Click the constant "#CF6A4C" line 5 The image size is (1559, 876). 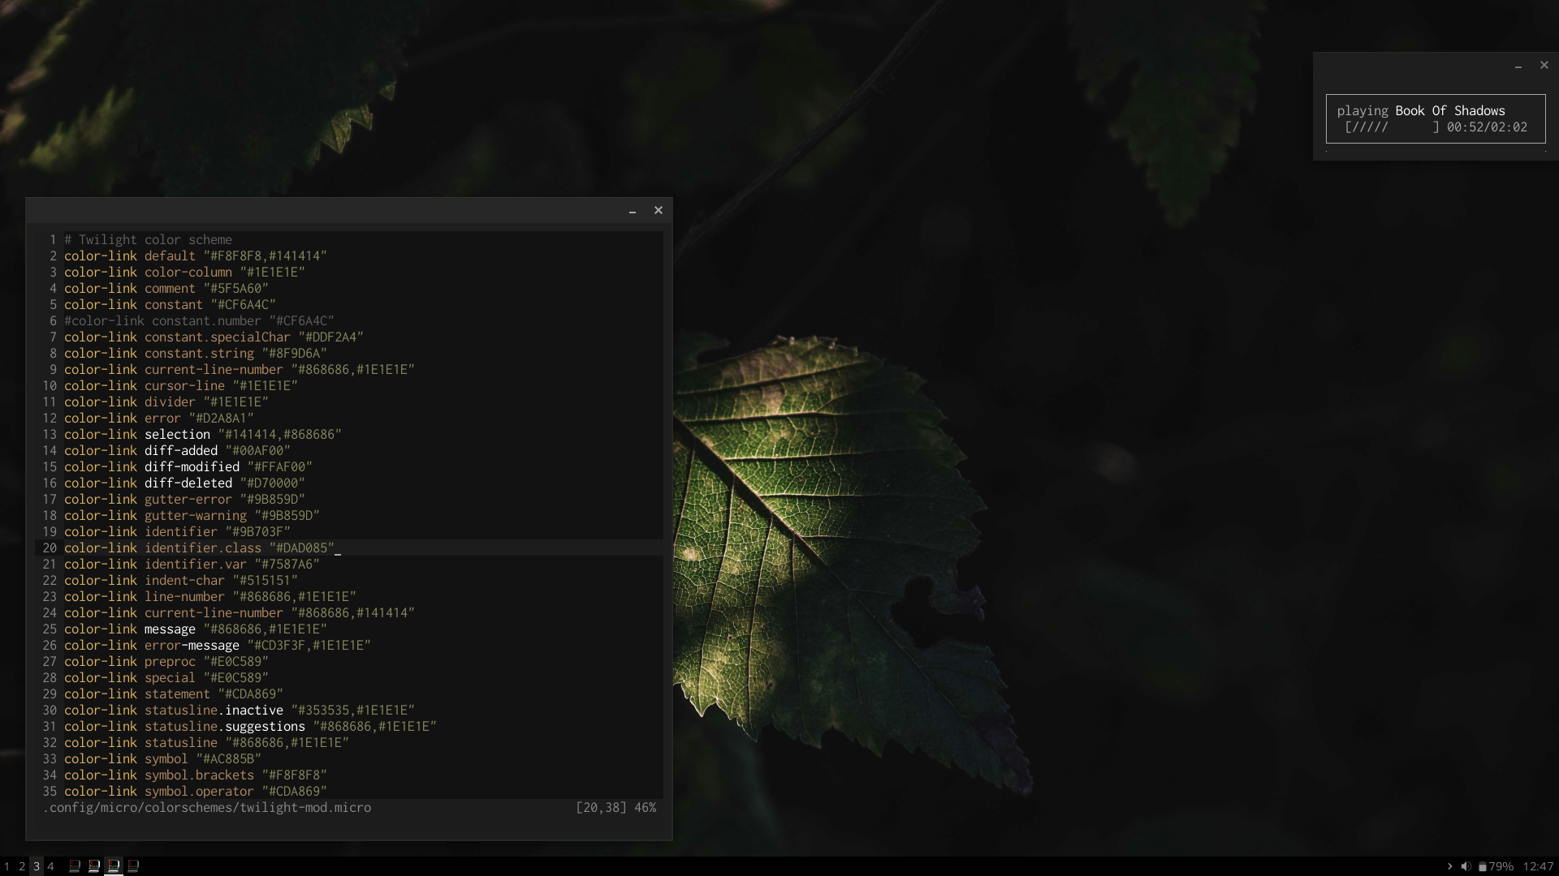pos(170,305)
